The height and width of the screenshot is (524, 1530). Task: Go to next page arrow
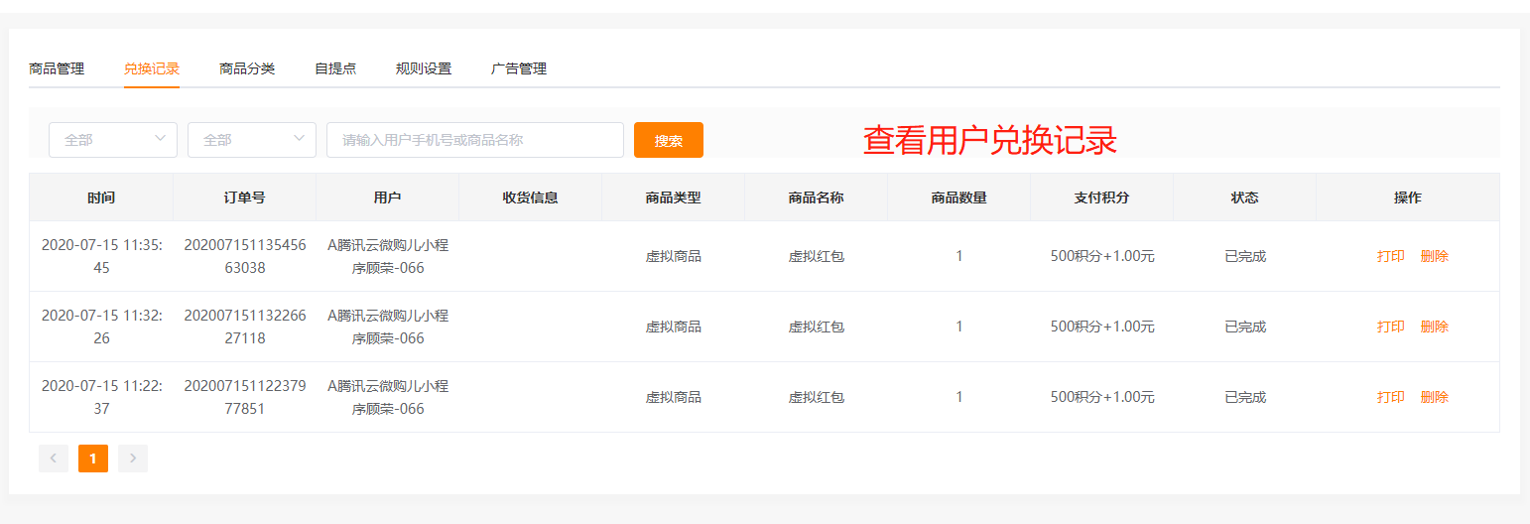tap(133, 458)
